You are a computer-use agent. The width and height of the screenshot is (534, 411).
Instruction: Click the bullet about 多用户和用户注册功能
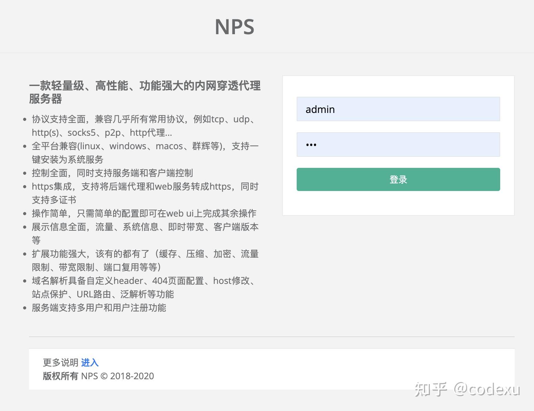pos(99,308)
